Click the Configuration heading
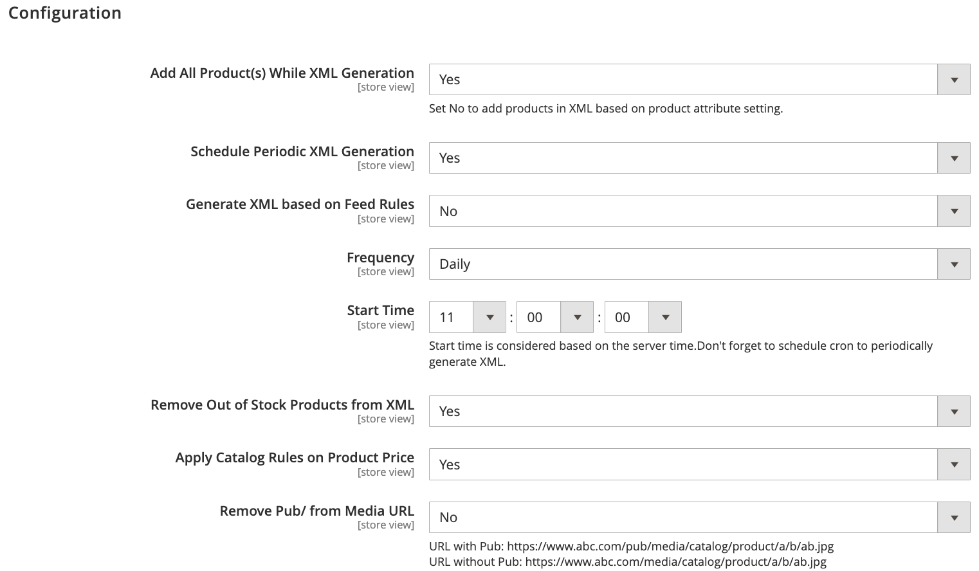 click(x=64, y=13)
